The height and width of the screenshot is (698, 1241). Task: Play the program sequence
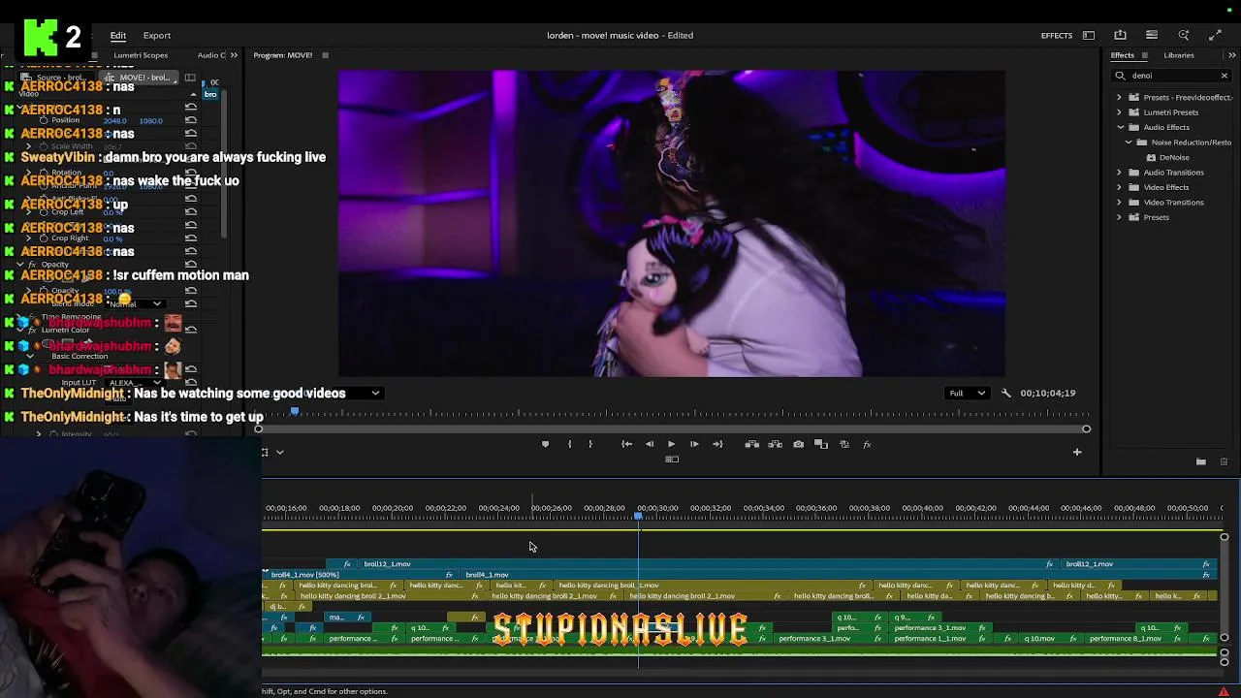point(671,444)
